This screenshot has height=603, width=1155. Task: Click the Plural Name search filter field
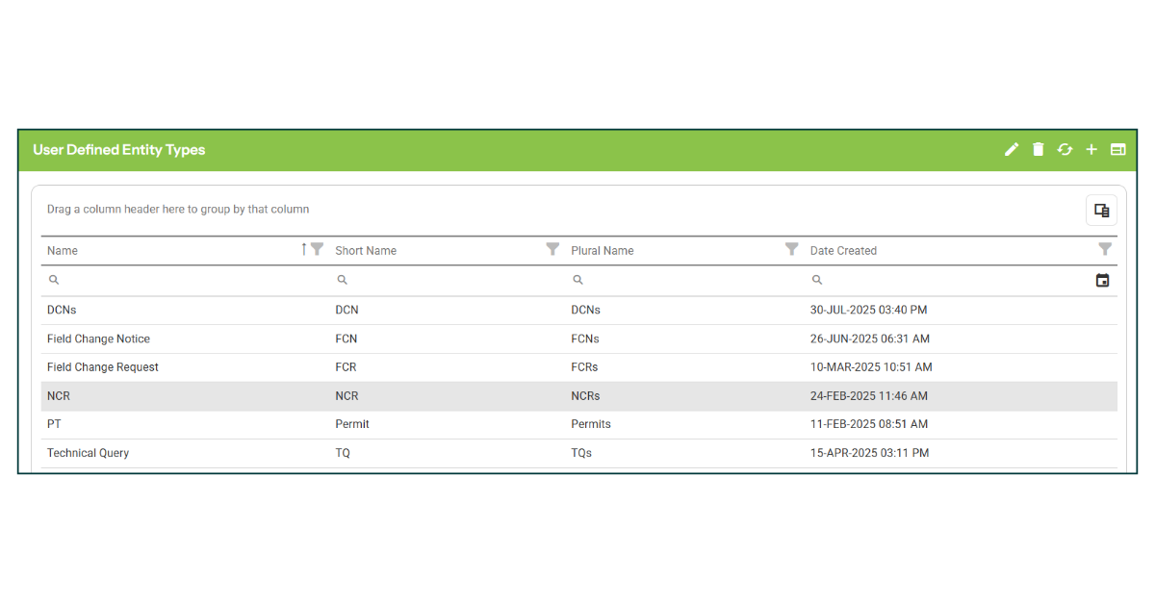pos(683,281)
